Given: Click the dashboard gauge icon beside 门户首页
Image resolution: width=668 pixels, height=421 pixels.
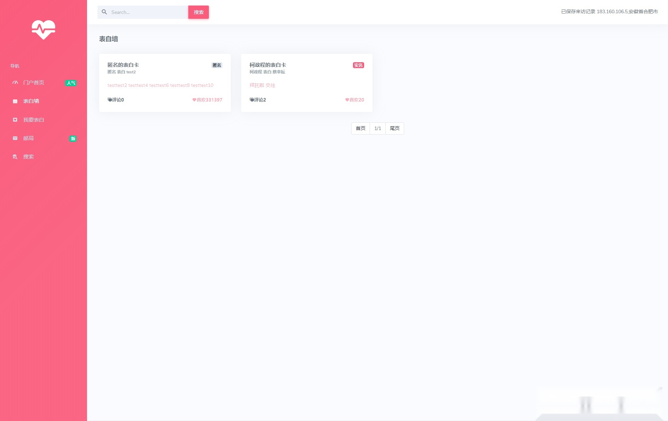Looking at the screenshot, I should click(x=15, y=83).
